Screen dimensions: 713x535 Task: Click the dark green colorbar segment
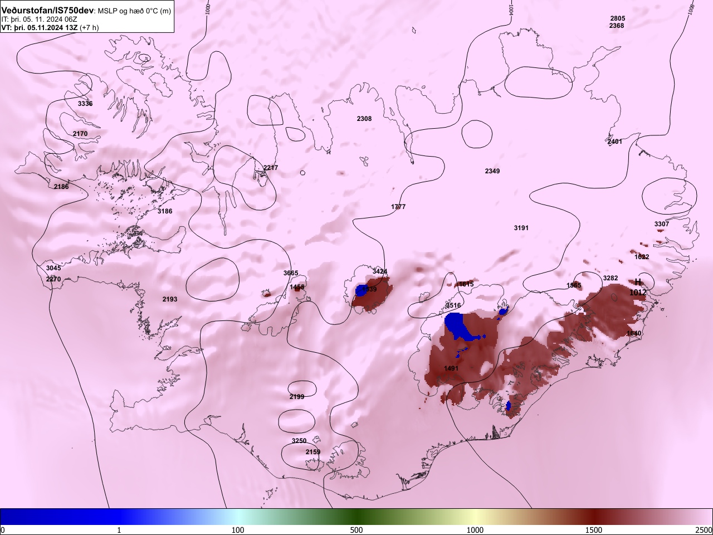point(356,517)
